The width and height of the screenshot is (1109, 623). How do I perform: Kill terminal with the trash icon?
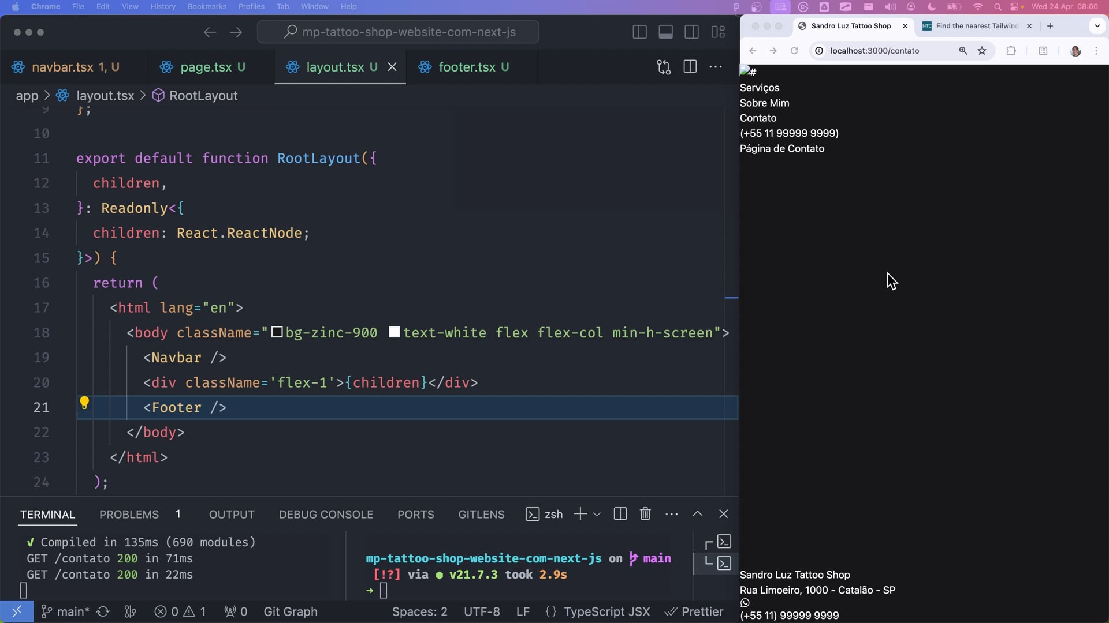(645, 514)
